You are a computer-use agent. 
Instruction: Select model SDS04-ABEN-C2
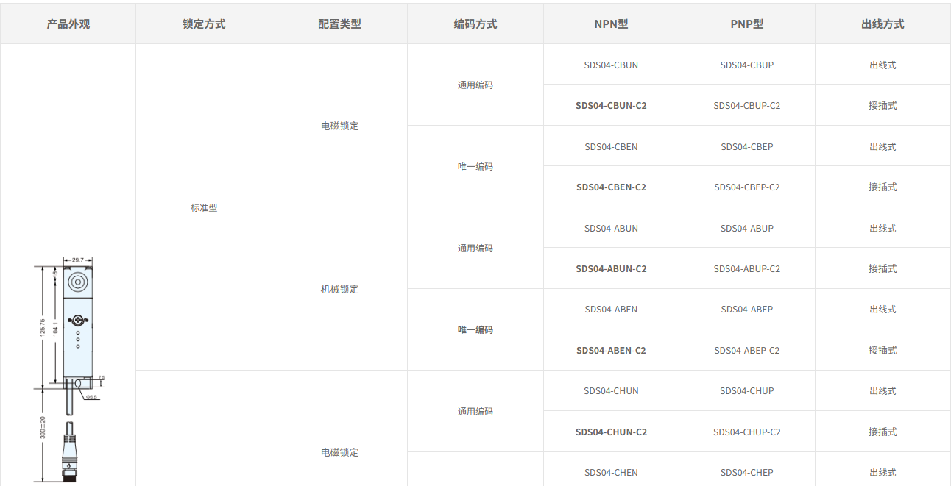[x=611, y=351]
